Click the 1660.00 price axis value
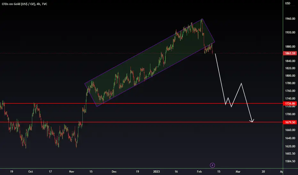The width and height of the screenshot is (298, 175). pos(290,130)
